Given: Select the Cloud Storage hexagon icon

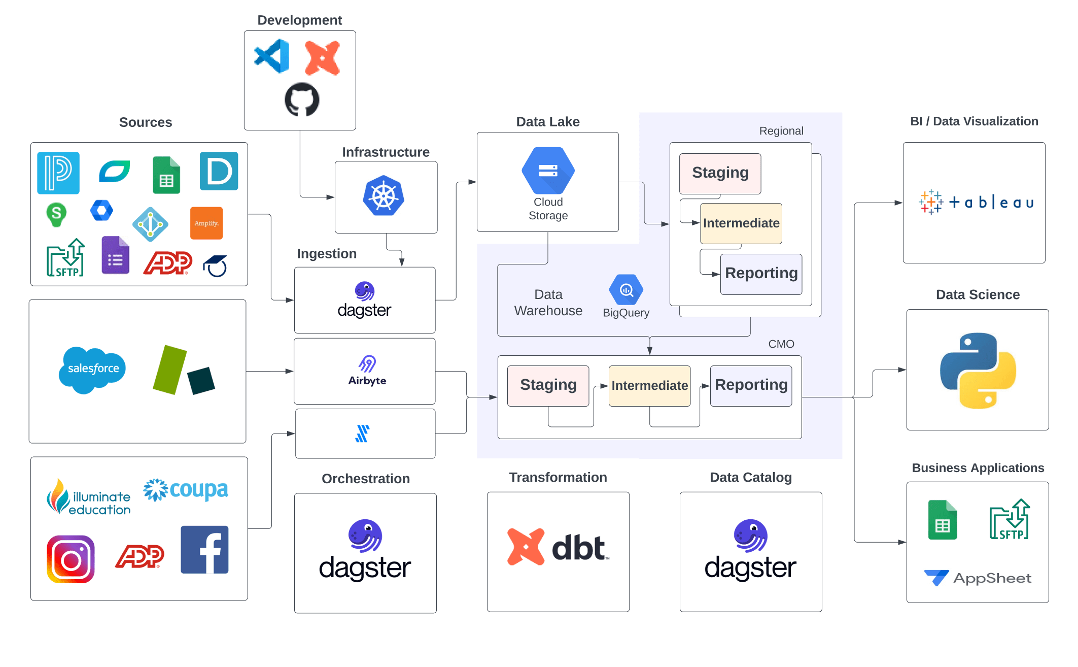Looking at the screenshot, I should click(x=548, y=171).
